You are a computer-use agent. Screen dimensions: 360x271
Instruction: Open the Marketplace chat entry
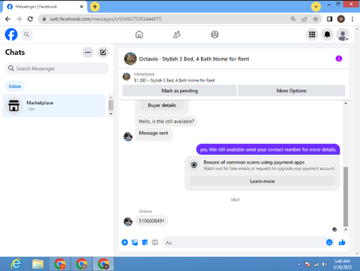click(x=54, y=106)
